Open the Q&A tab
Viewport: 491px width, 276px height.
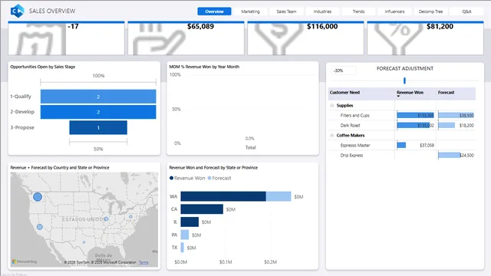click(466, 11)
